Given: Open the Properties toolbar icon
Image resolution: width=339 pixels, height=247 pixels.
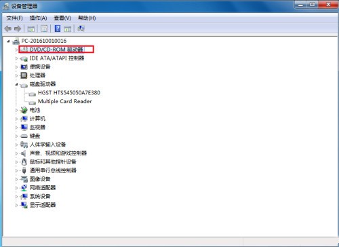Looking at the screenshot, I should 44,28.
